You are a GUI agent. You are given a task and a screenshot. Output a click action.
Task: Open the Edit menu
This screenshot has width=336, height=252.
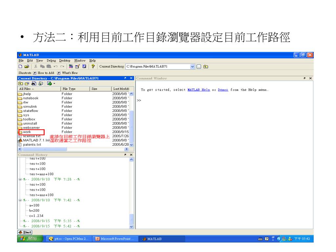[30, 61]
